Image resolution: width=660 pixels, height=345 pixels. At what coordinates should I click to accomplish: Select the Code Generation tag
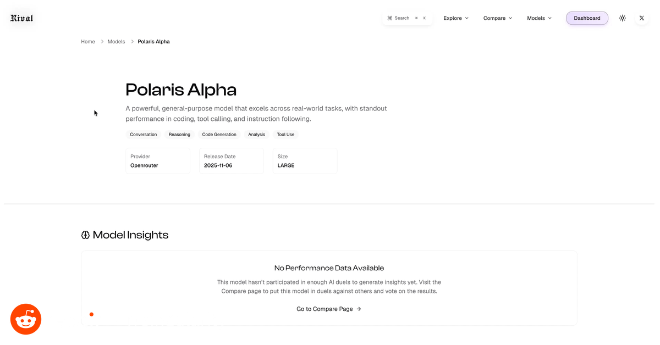click(x=219, y=135)
